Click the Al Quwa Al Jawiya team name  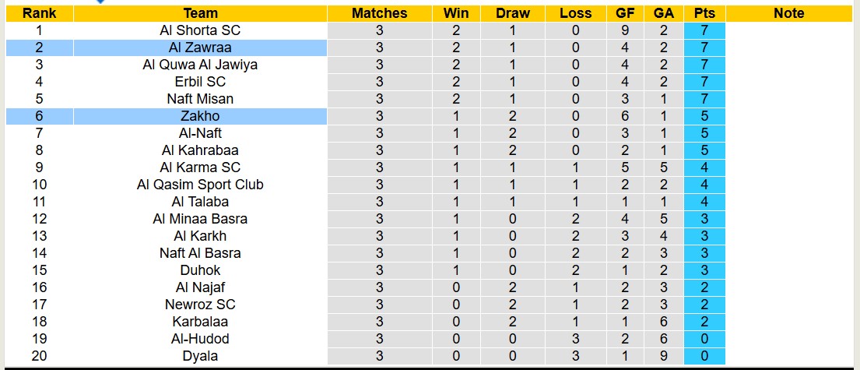[x=200, y=65]
